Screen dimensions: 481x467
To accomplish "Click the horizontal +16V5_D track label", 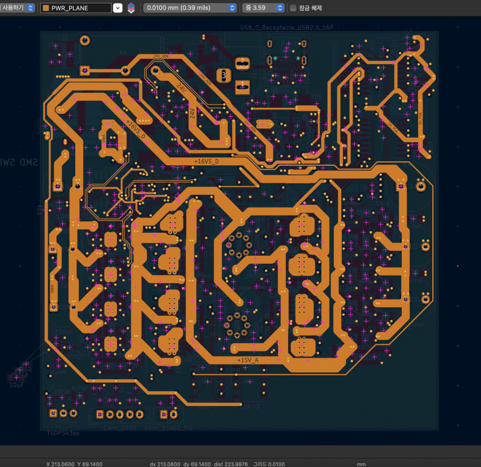I will pos(207,161).
